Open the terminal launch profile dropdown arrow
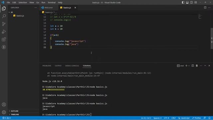This screenshot has height=120, width=213. point(189,66)
